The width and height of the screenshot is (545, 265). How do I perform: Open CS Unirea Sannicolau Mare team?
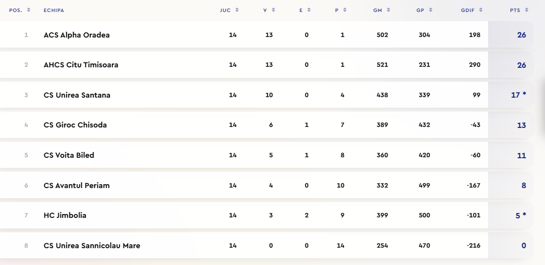click(x=92, y=246)
